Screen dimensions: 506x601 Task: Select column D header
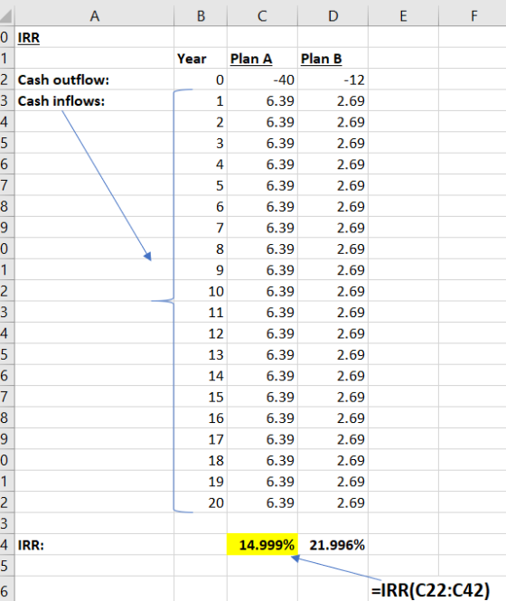coord(333,16)
